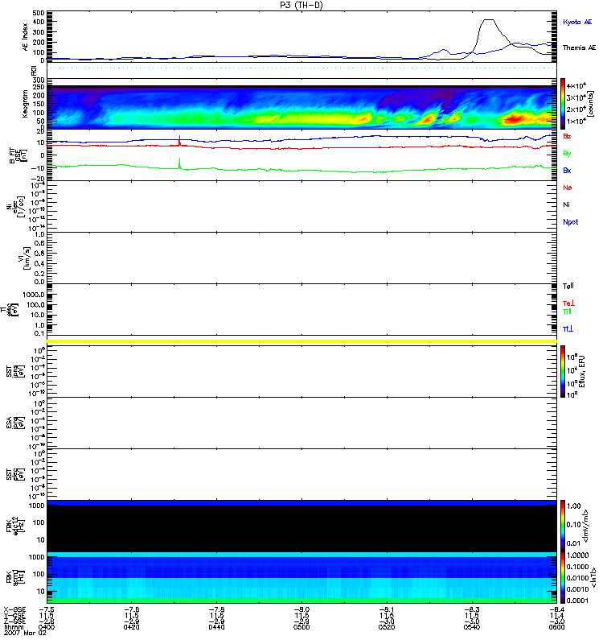Click the red Ne legend label
The height and width of the screenshot is (644, 603).
[x=567, y=188]
